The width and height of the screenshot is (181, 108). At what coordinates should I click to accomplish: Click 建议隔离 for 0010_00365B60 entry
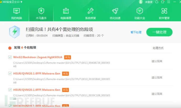pos(157,78)
